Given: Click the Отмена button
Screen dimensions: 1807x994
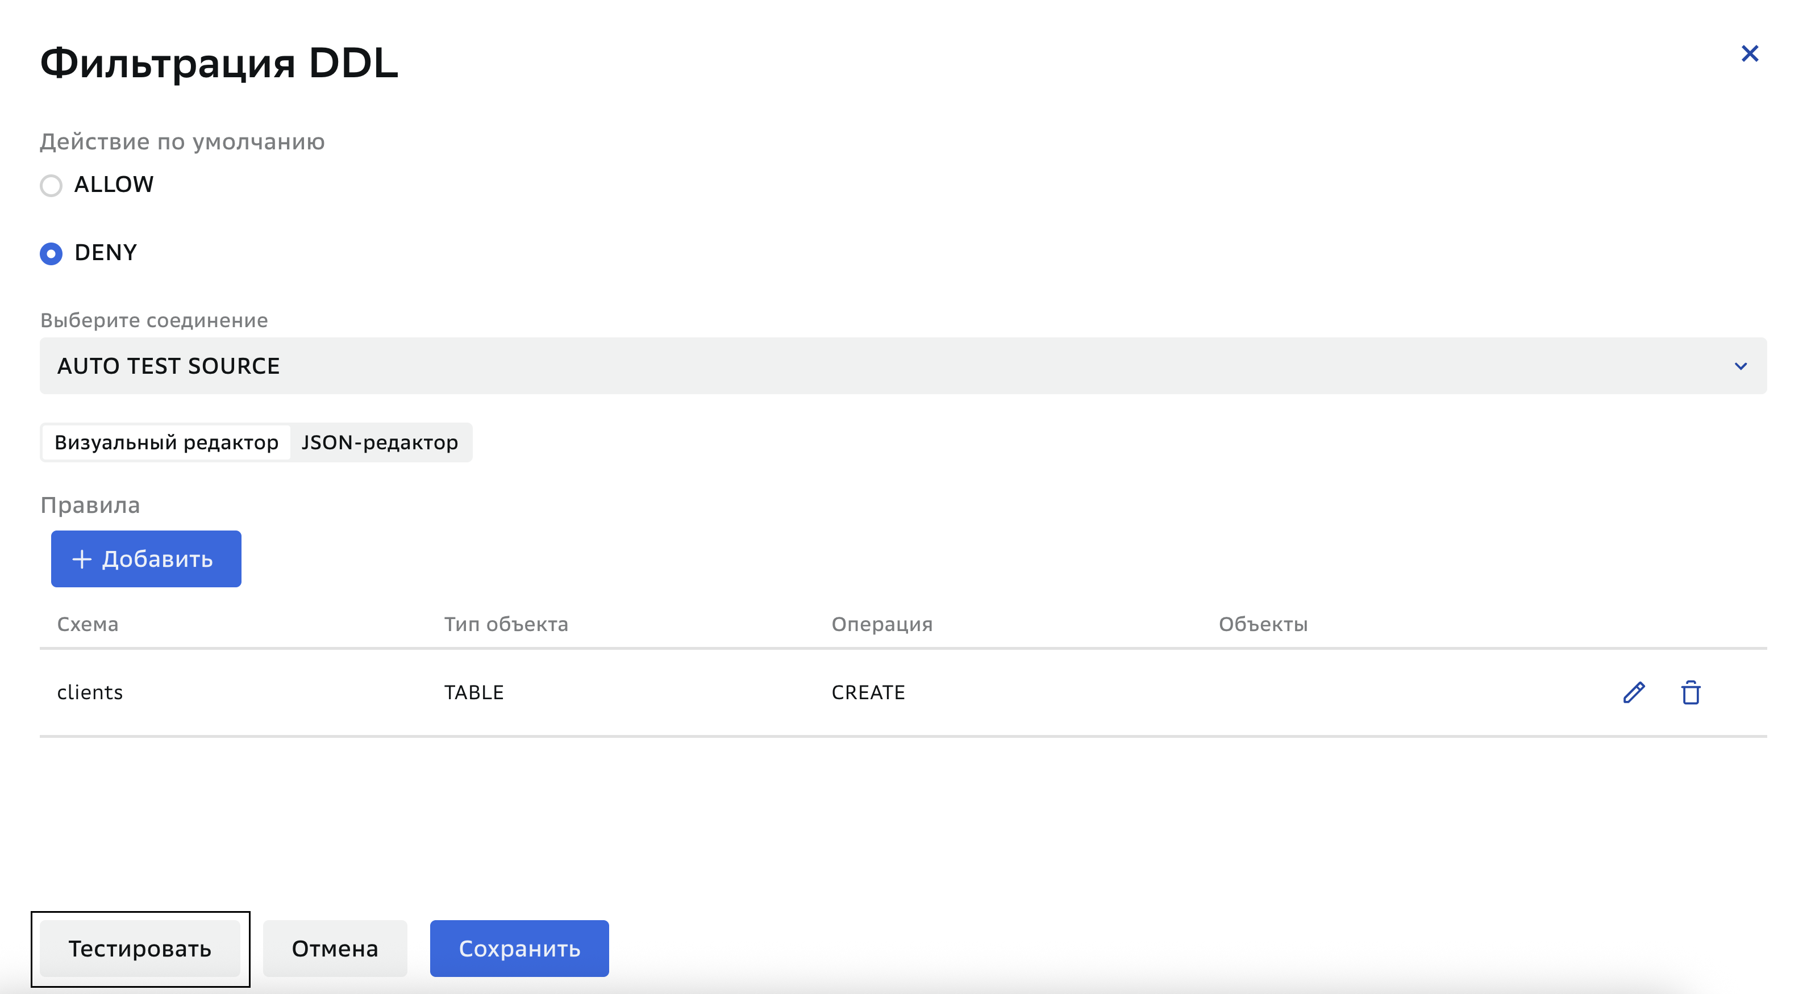Looking at the screenshot, I should pyautogui.click(x=335, y=949).
